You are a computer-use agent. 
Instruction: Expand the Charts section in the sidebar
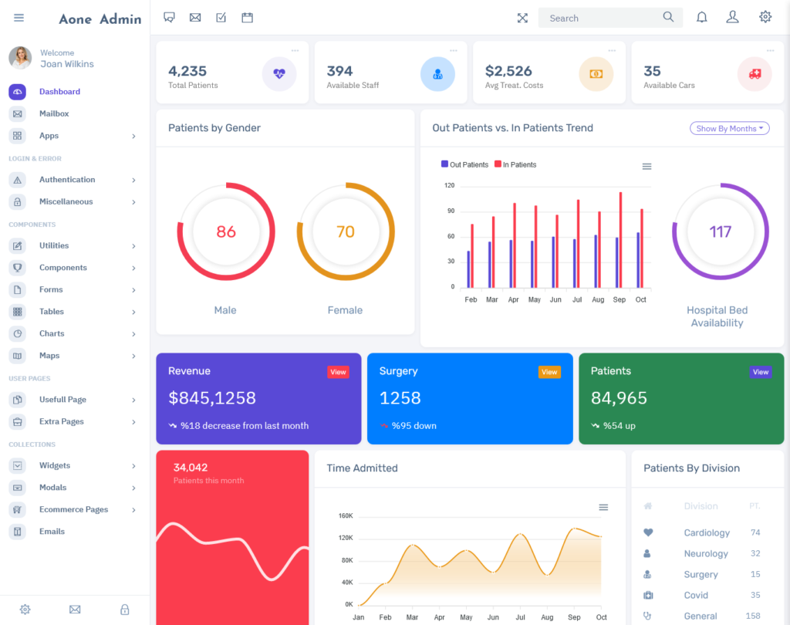click(x=51, y=333)
